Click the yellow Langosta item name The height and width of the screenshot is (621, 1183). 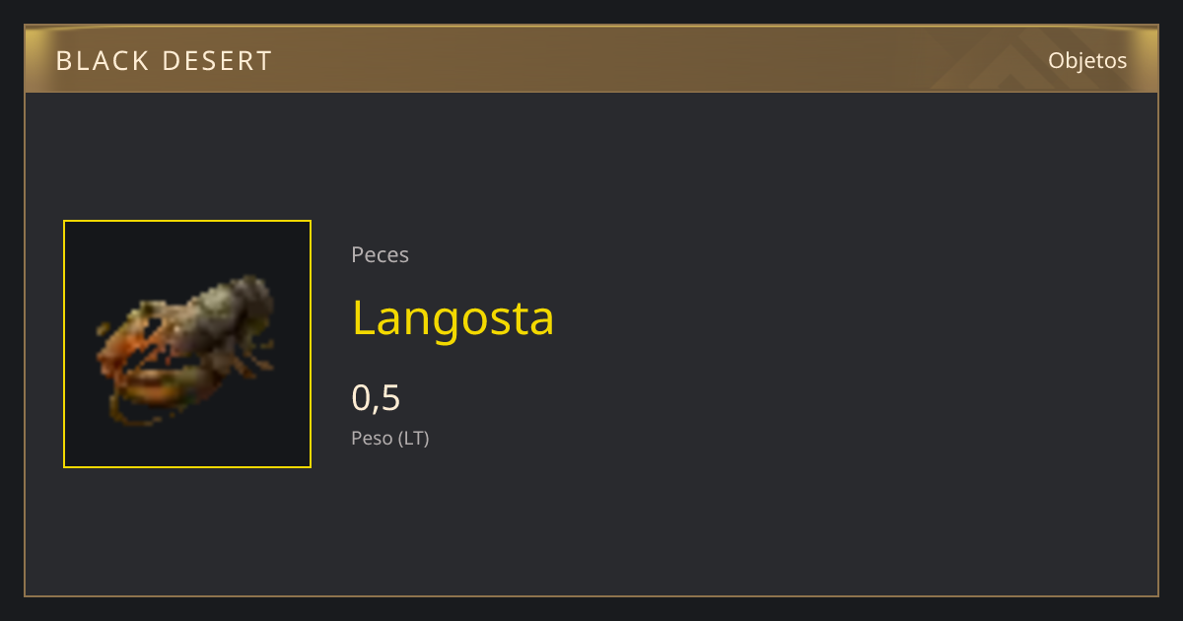click(452, 317)
